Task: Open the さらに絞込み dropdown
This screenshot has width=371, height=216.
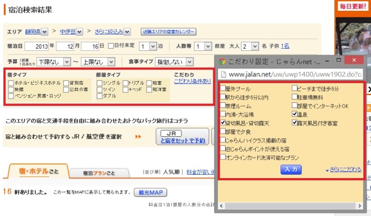Action: [127, 32]
